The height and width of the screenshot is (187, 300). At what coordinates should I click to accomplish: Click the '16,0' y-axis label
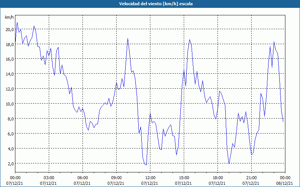[x=10, y=59]
